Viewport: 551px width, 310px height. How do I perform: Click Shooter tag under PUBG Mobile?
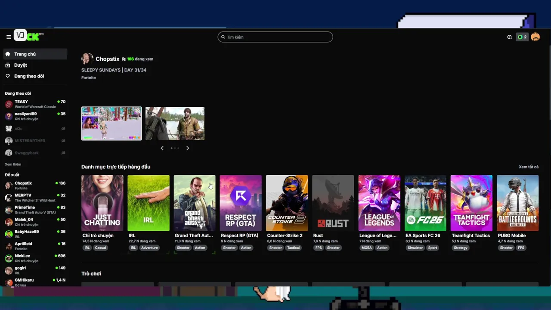(x=506, y=248)
